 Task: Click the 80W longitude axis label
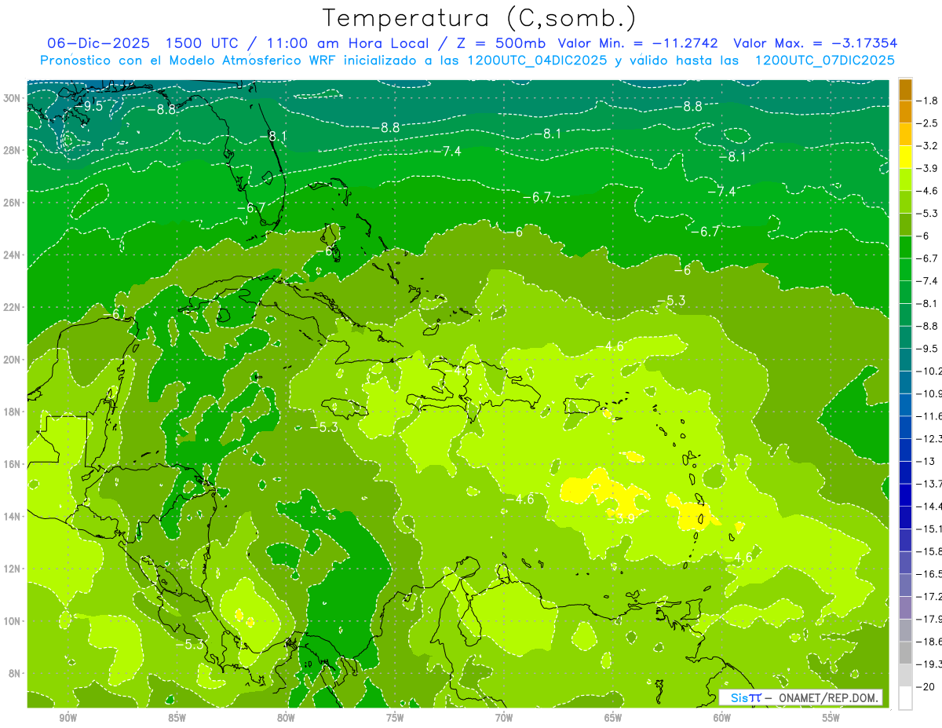[x=286, y=719]
